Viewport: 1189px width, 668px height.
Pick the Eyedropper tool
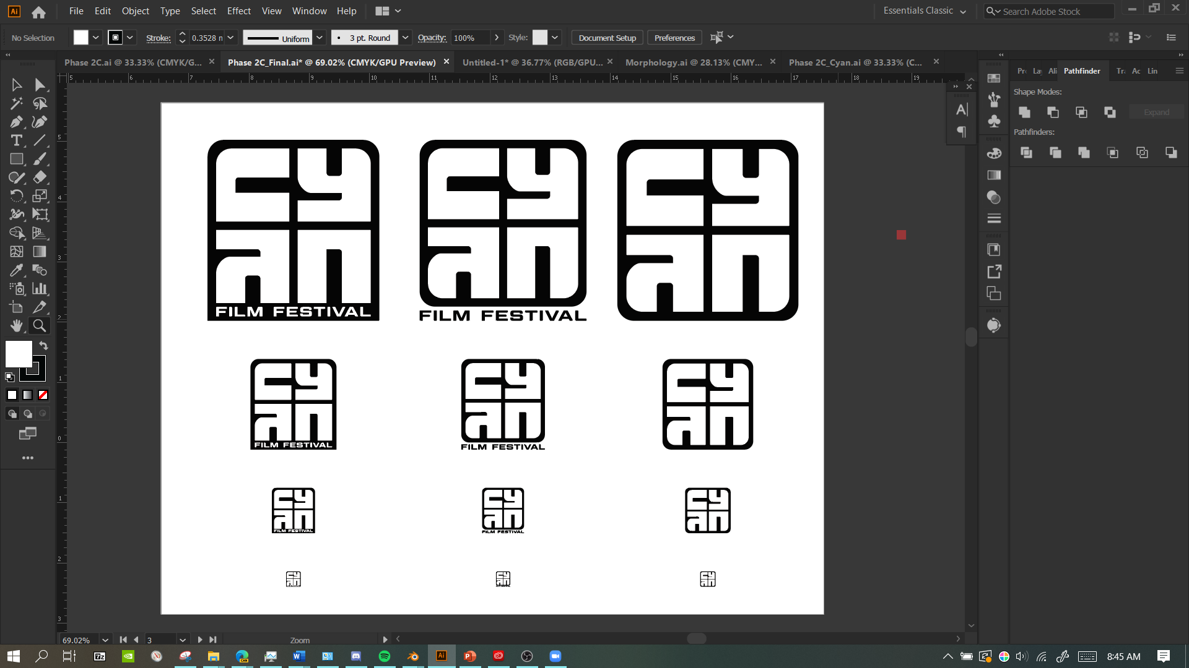pos(16,270)
